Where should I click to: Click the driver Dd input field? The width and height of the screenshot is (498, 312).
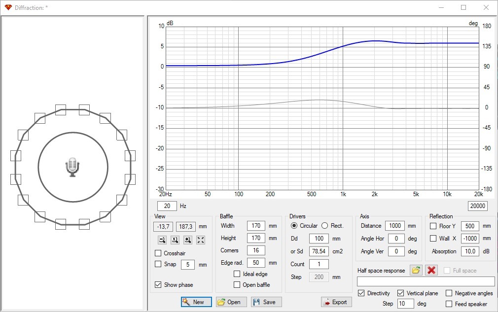click(319, 239)
